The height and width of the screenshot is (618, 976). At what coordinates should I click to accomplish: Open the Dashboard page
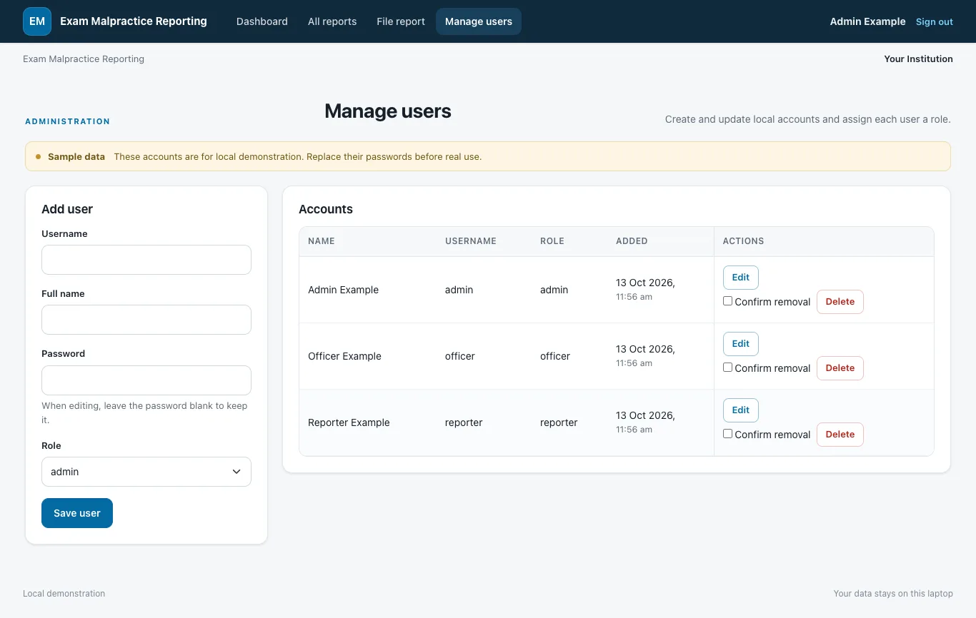pos(262,21)
